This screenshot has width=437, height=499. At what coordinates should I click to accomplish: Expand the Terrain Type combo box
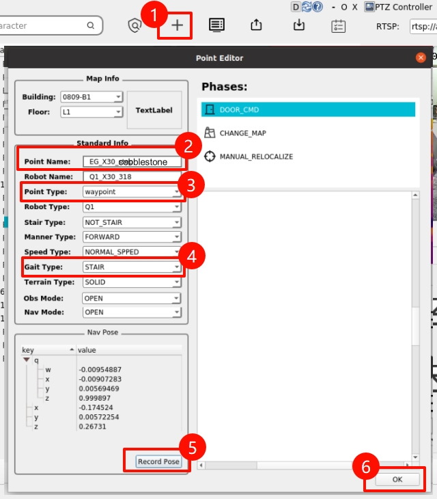click(x=132, y=282)
